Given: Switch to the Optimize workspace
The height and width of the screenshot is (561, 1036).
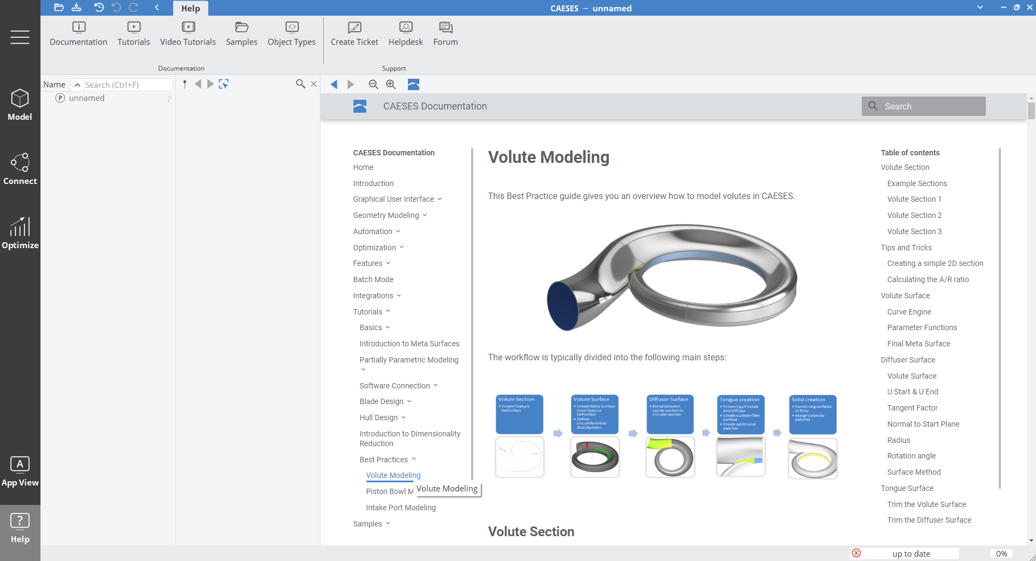Looking at the screenshot, I should 20,233.
